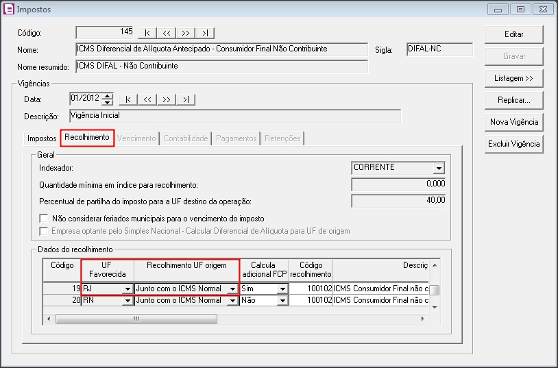Image resolution: width=558 pixels, height=368 pixels.
Task: Click the Excluir Vigência button
Action: [x=513, y=144]
